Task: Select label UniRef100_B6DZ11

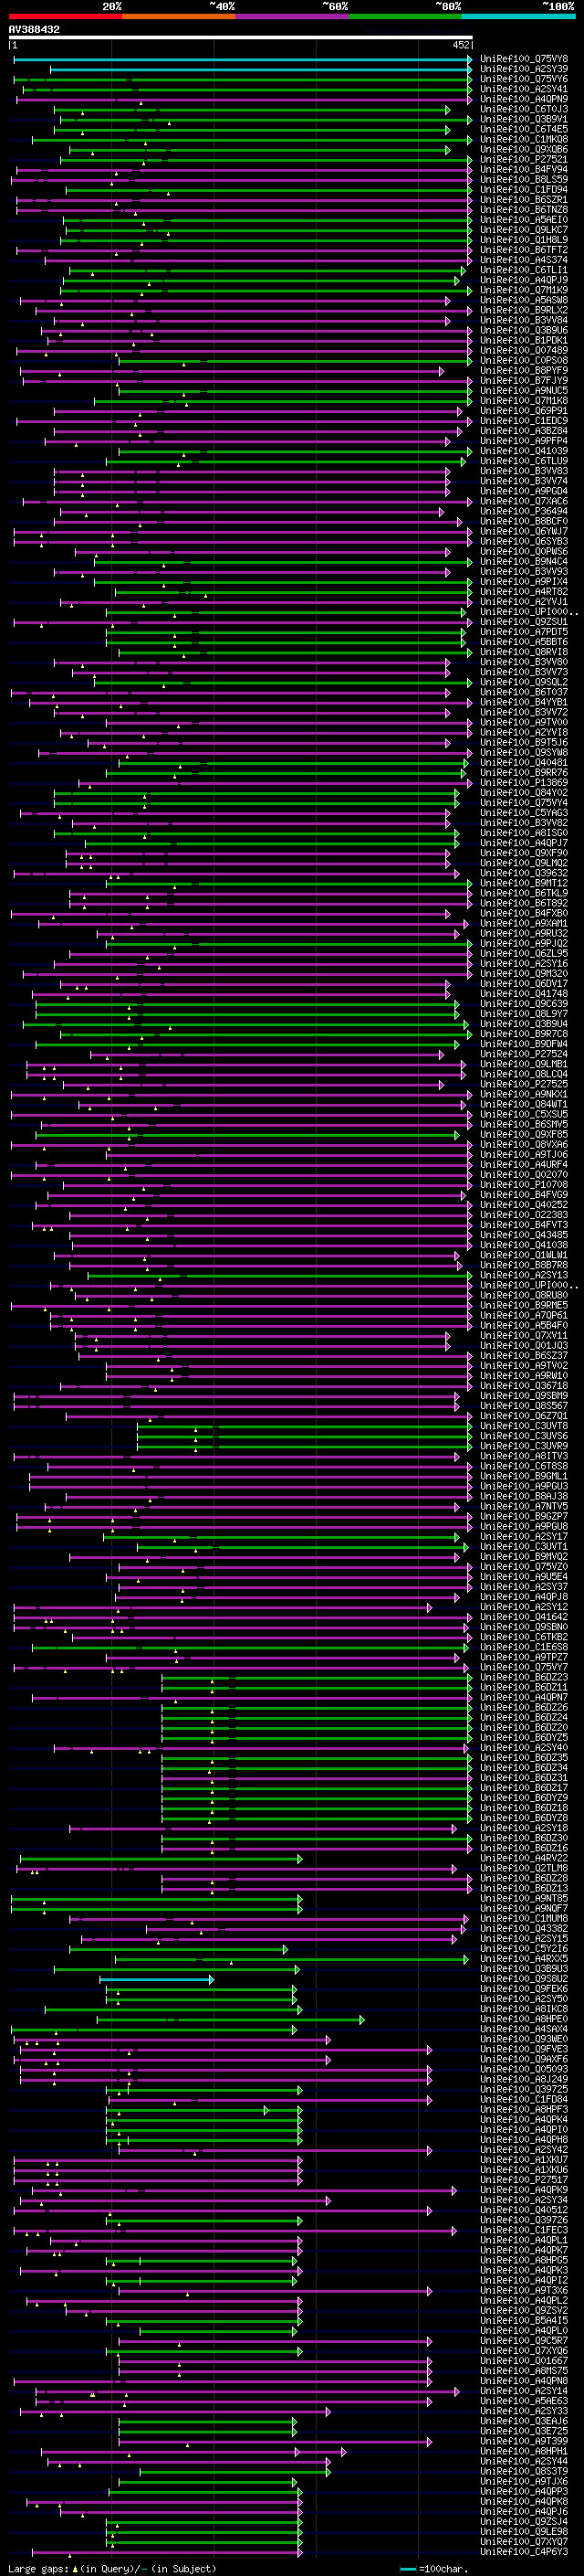Action: click(x=524, y=1687)
